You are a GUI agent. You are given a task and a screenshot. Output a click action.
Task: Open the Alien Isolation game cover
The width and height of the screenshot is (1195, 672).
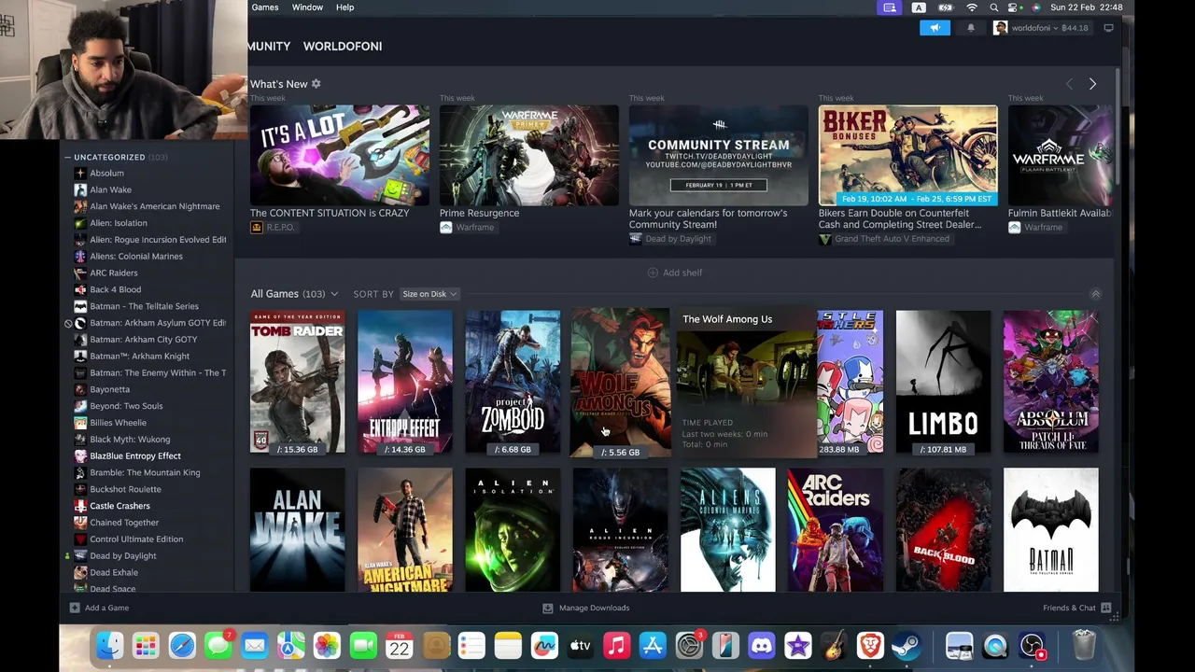click(513, 530)
